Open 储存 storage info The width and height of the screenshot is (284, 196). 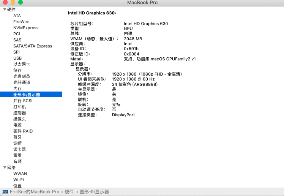[17, 70]
